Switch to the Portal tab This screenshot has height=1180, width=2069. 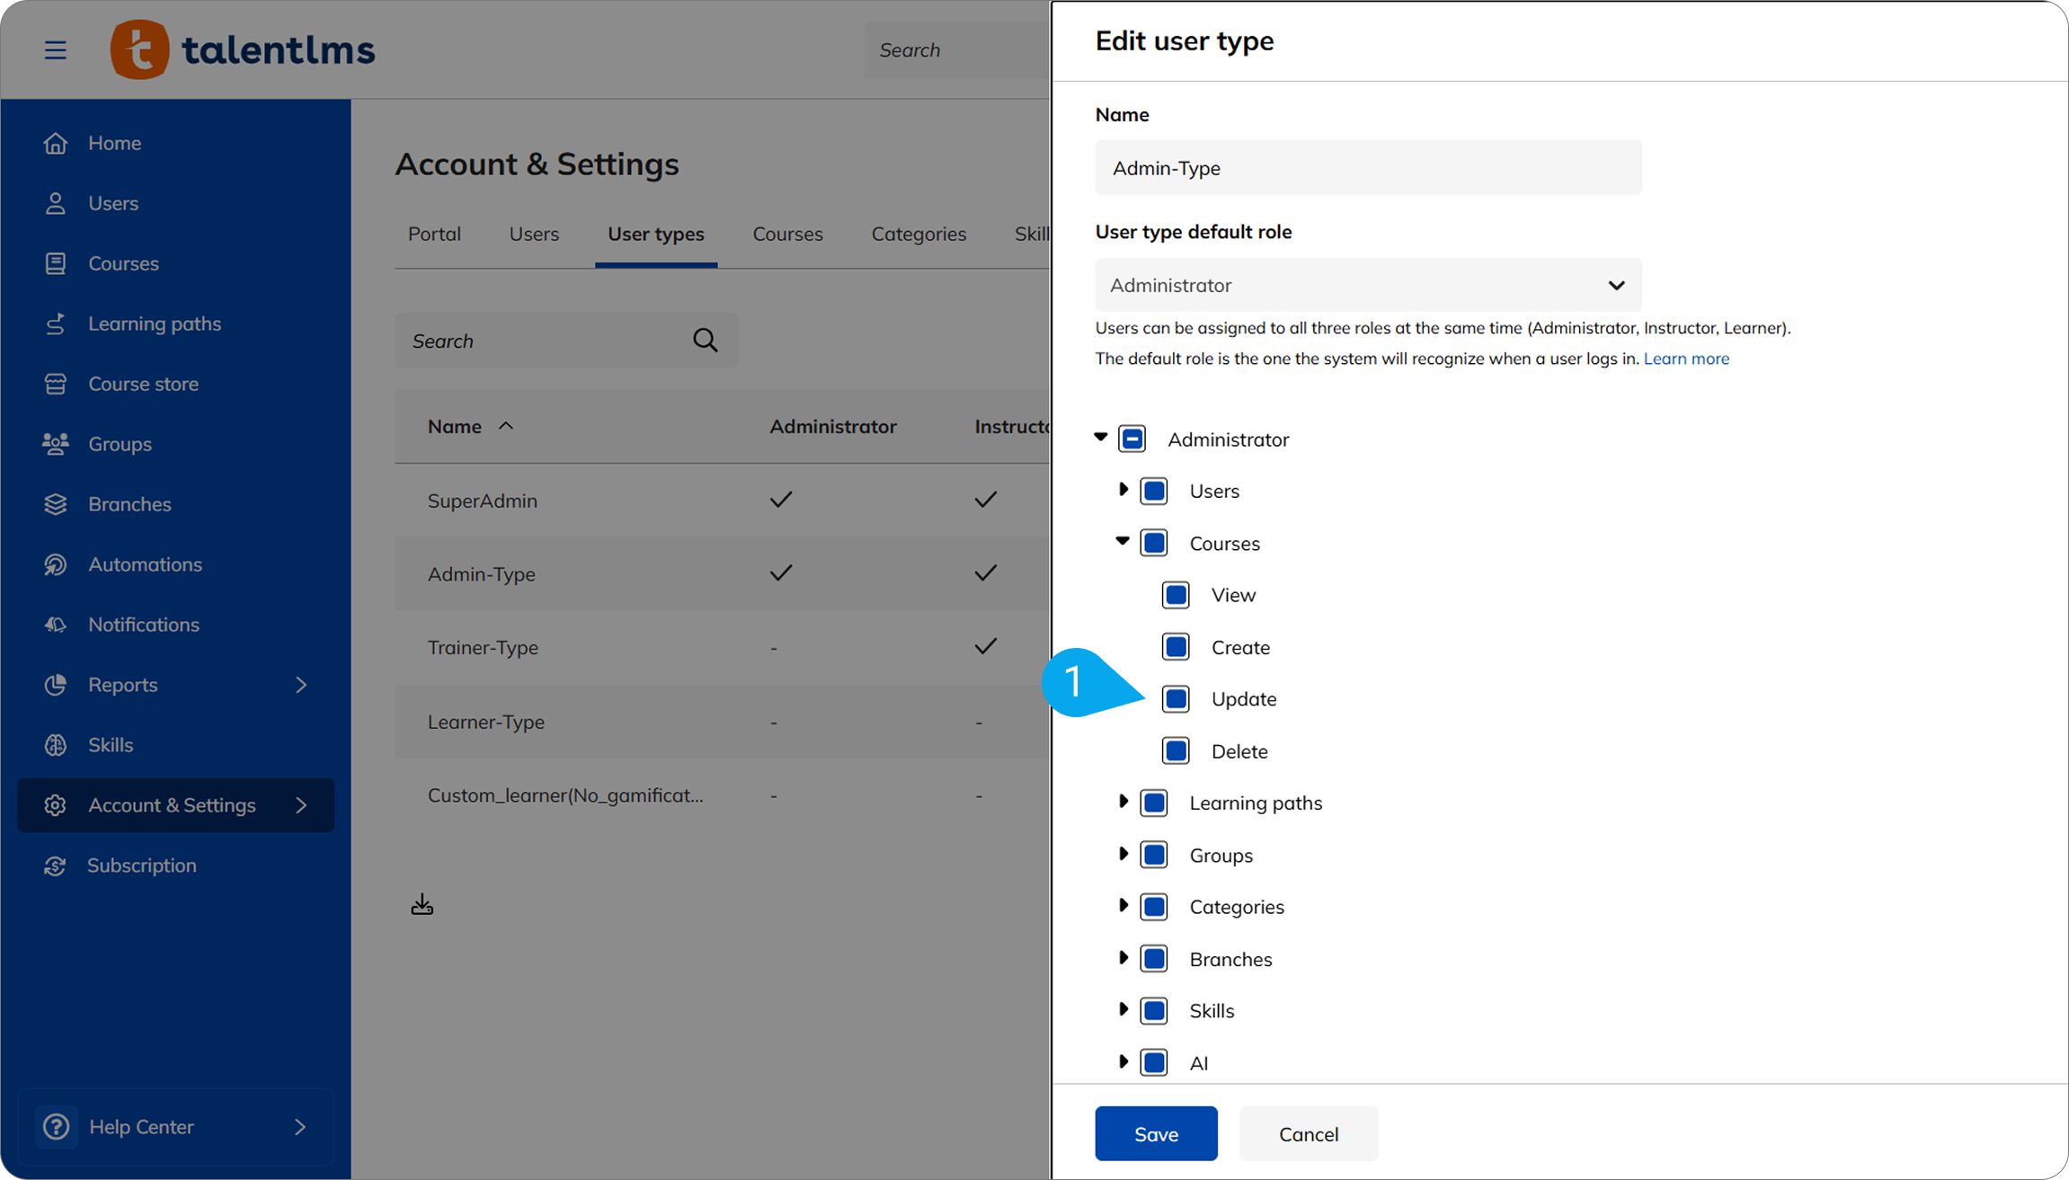(434, 234)
